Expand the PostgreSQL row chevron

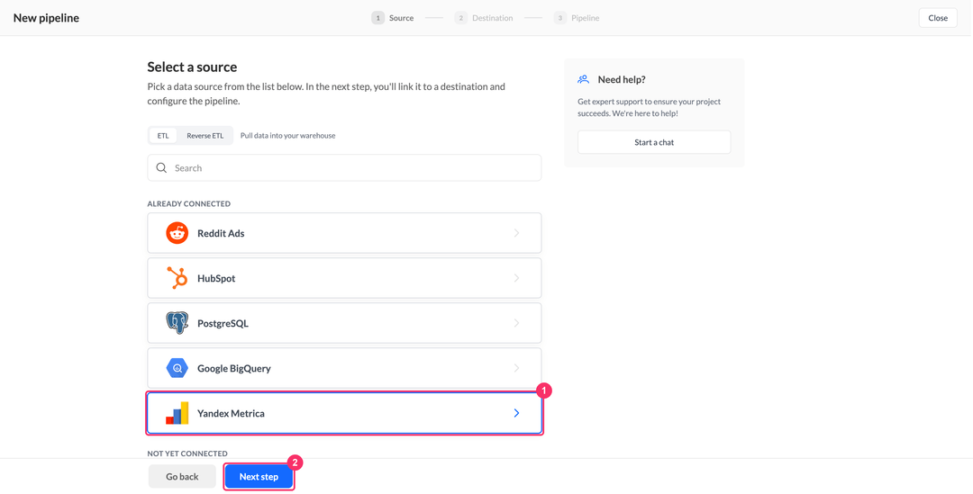point(516,323)
